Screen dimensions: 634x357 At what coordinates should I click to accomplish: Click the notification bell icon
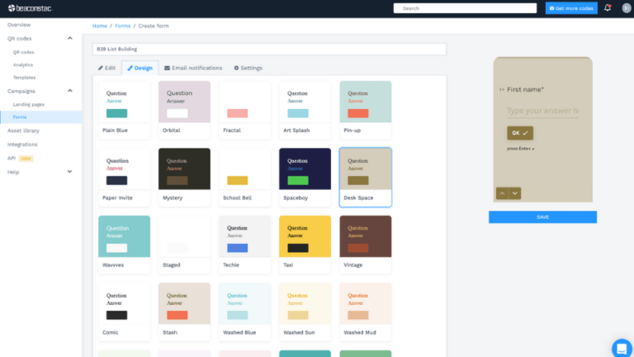608,8
